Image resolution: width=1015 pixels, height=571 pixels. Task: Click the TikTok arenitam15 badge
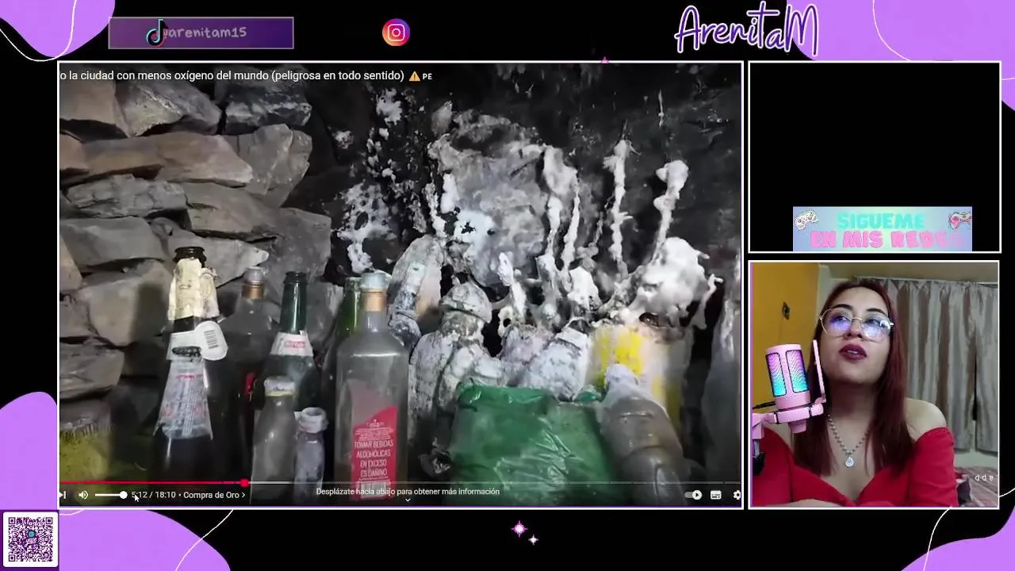[x=201, y=33]
